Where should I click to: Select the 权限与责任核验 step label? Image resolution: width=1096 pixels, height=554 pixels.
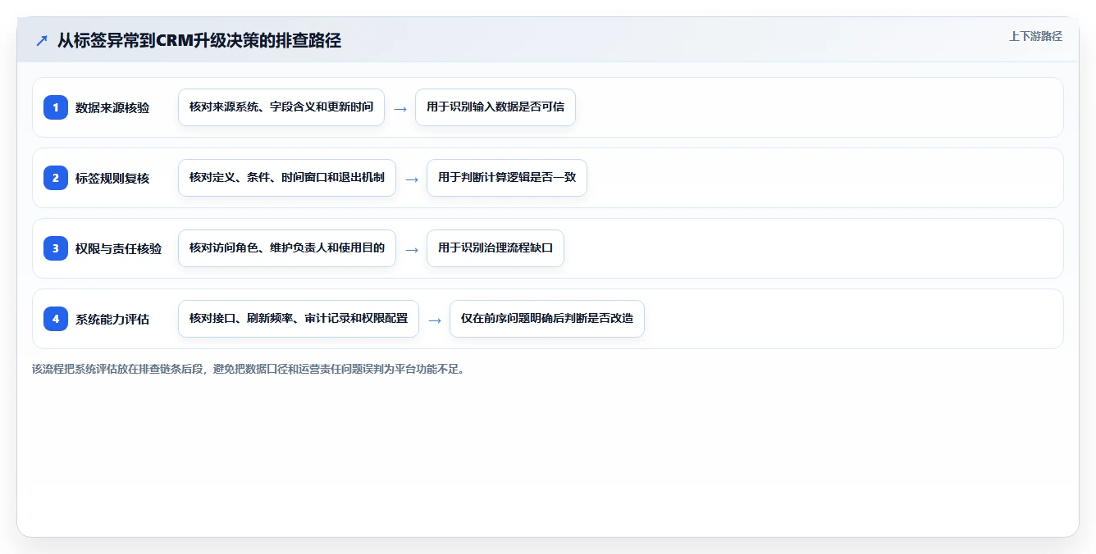pos(118,248)
